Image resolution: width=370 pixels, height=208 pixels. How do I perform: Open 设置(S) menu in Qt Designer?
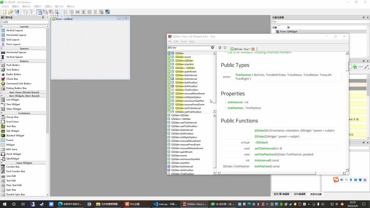tap(48, 6)
